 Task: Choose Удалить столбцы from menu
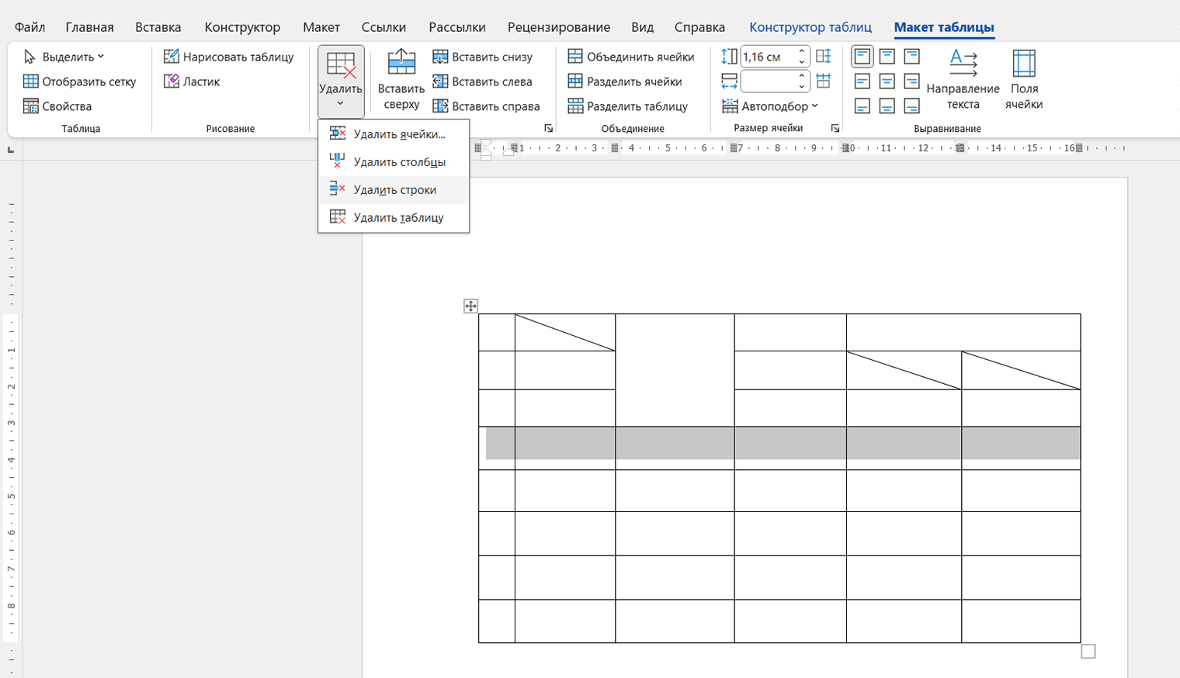[x=394, y=162]
